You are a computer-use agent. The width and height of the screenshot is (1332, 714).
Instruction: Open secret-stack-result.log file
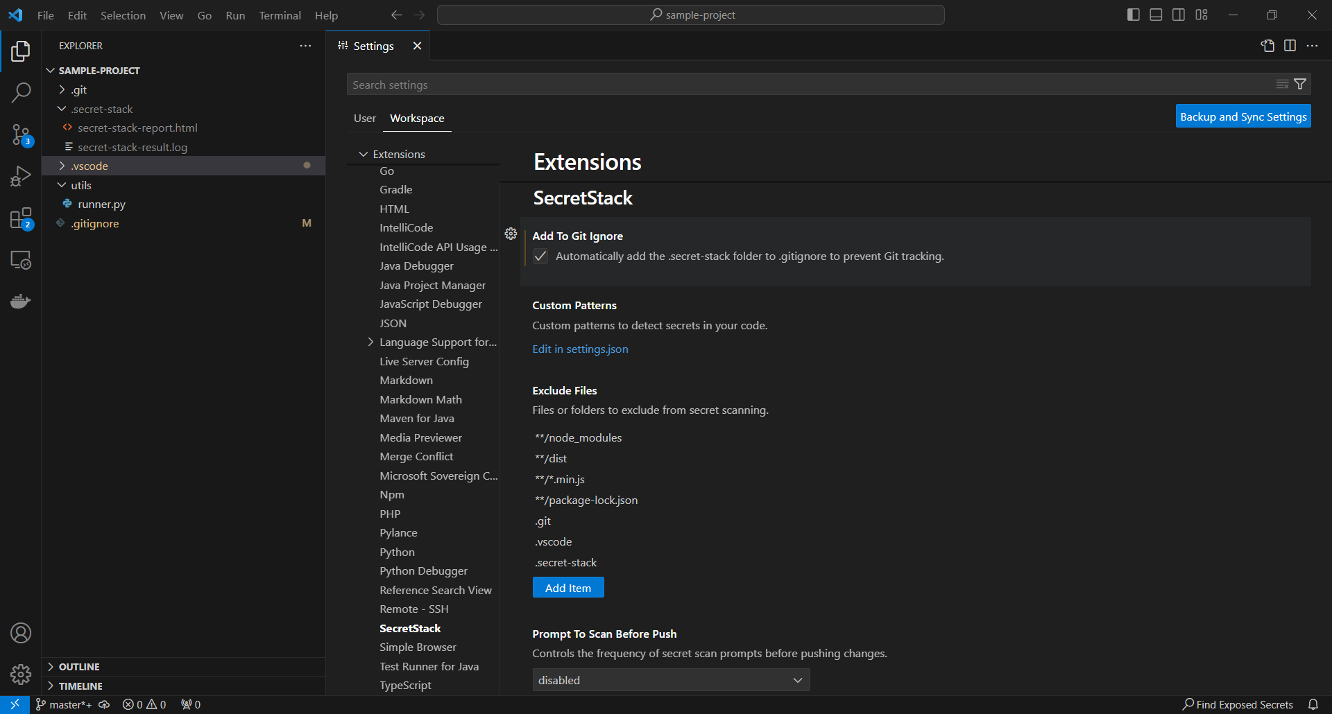[183, 147]
